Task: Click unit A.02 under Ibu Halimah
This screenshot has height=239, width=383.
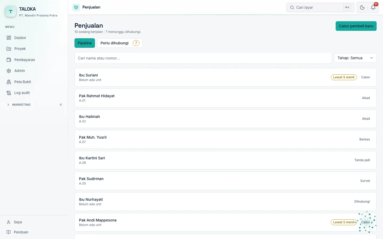Action: pyautogui.click(x=82, y=121)
